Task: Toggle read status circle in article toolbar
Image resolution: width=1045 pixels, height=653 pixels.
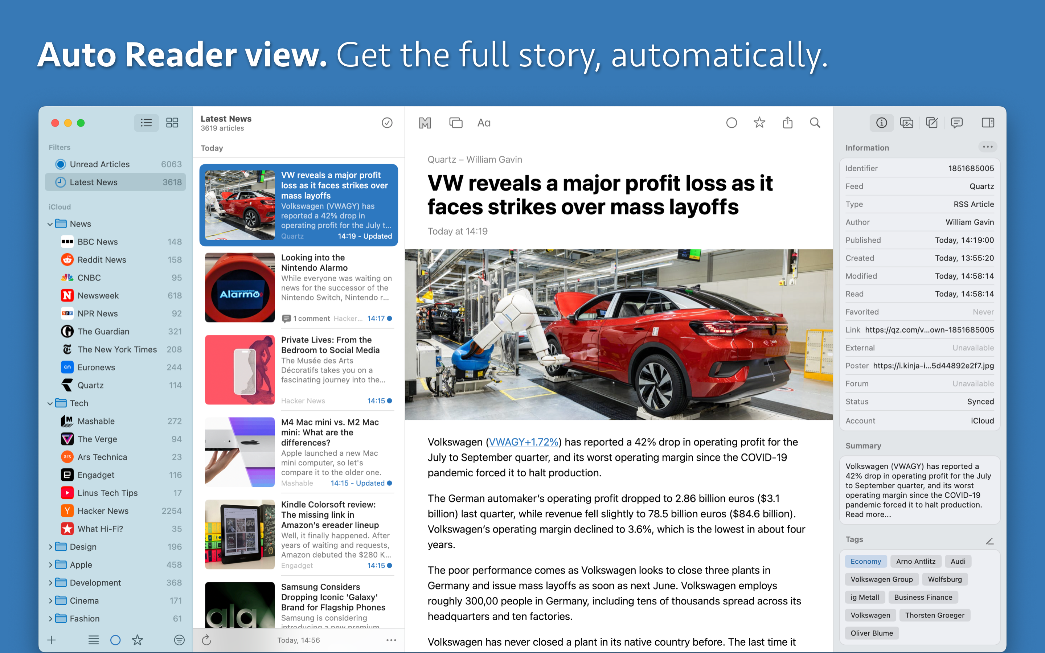Action: pyautogui.click(x=731, y=123)
